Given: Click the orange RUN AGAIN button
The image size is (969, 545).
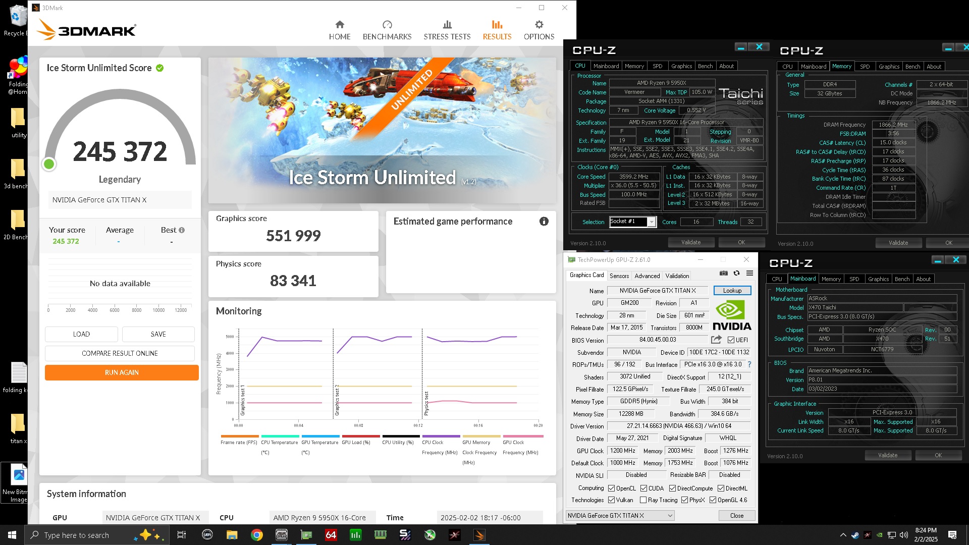Looking at the screenshot, I should point(122,372).
